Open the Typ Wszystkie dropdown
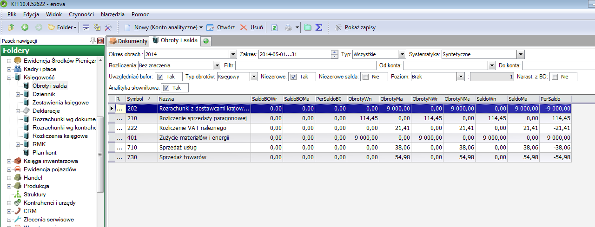 point(403,54)
